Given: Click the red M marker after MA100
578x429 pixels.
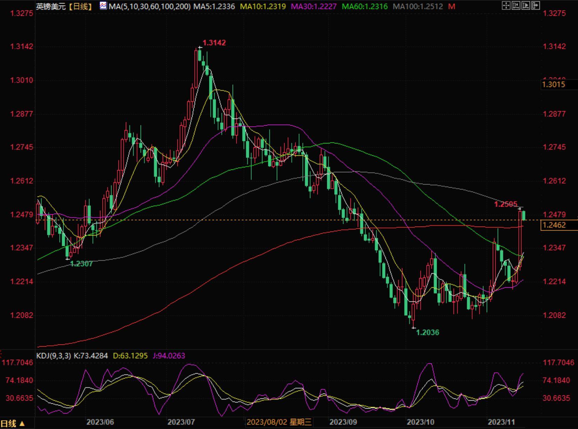Looking at the screenshot, I should click(x=452, y=6).
